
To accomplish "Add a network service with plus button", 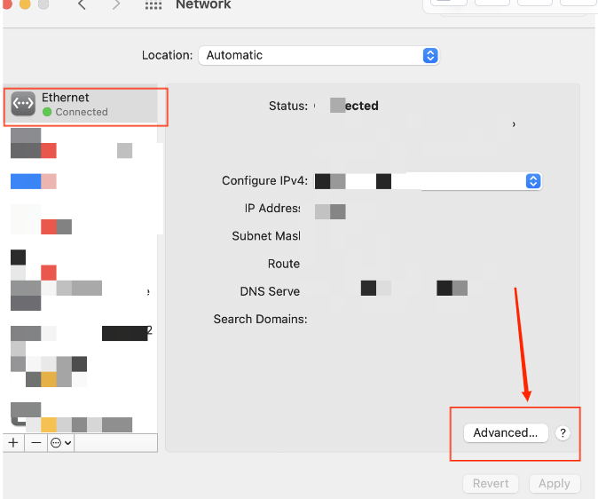I will point(13,441).
